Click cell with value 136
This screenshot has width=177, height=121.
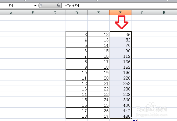pyautogui.click(x=120, y=61)
